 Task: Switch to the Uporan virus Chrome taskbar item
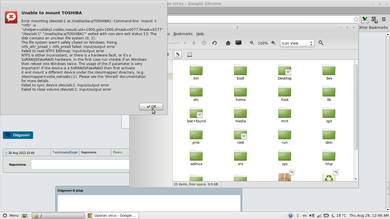(112, 216)
